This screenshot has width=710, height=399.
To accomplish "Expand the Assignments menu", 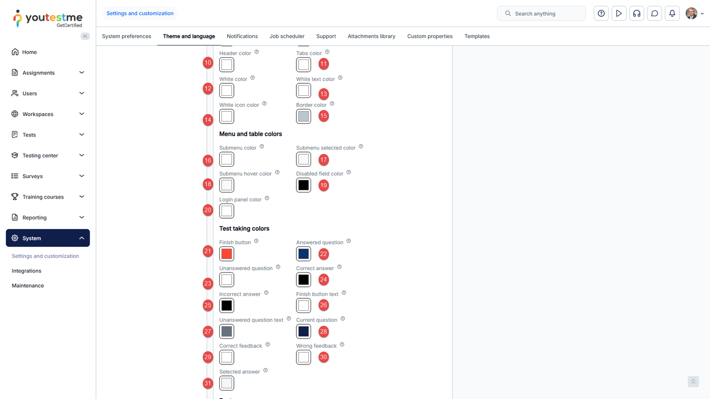I will (x=81, y=73).
